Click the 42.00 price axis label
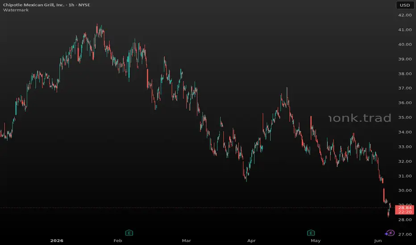Screen dimensions: 416x245 405,15
